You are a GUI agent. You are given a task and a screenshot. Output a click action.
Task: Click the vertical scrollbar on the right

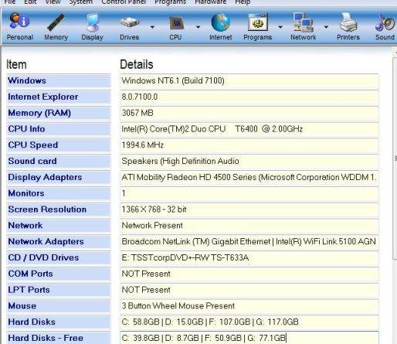pyautogui.click(x=395, y=158)
